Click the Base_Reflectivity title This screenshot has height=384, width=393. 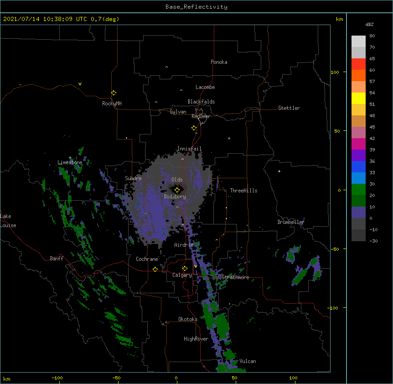click(x=196, y=7)
